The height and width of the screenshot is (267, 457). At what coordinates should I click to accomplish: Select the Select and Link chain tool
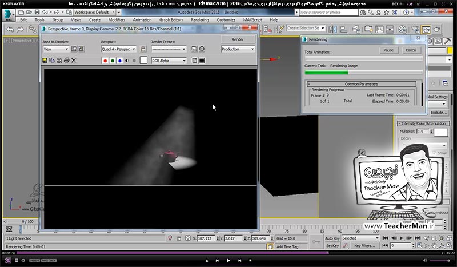click(x=33, y=29)
